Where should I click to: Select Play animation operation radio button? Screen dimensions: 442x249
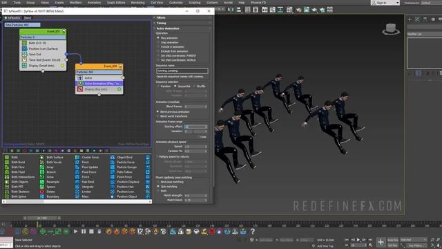pos(158,38)
